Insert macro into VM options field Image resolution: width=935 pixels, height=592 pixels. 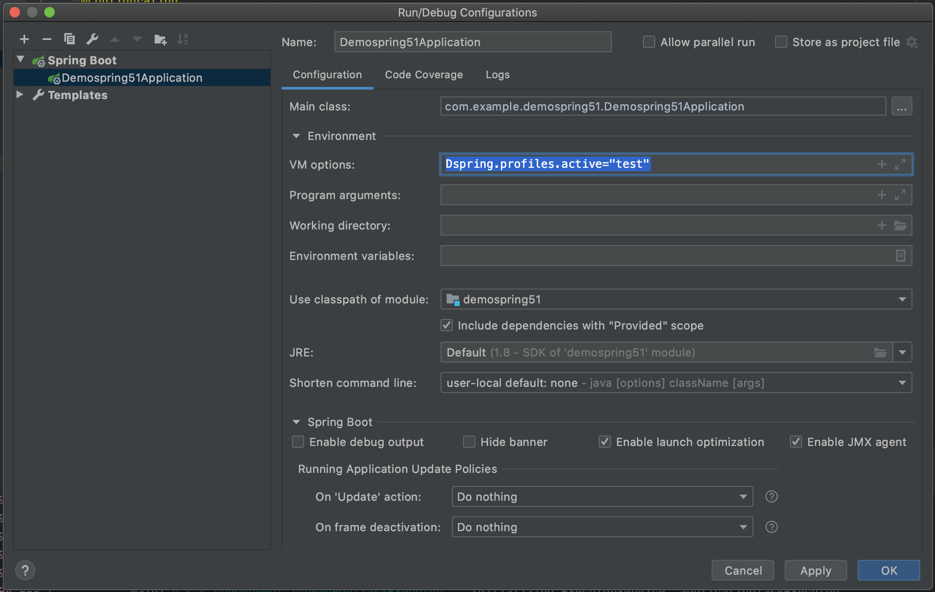pos(882,164)
